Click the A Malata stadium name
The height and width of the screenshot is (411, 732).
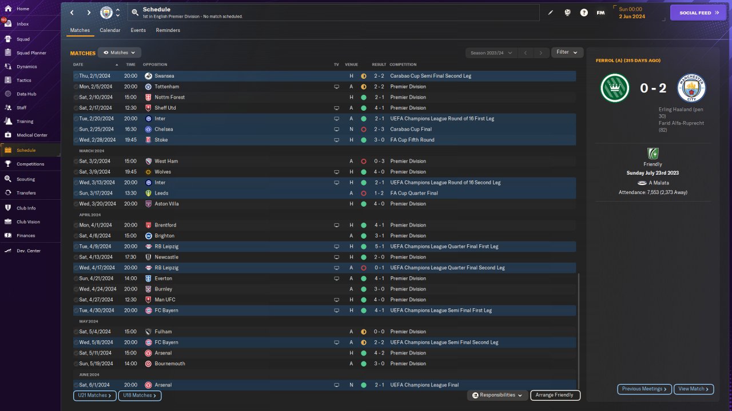tap(660, 183)
